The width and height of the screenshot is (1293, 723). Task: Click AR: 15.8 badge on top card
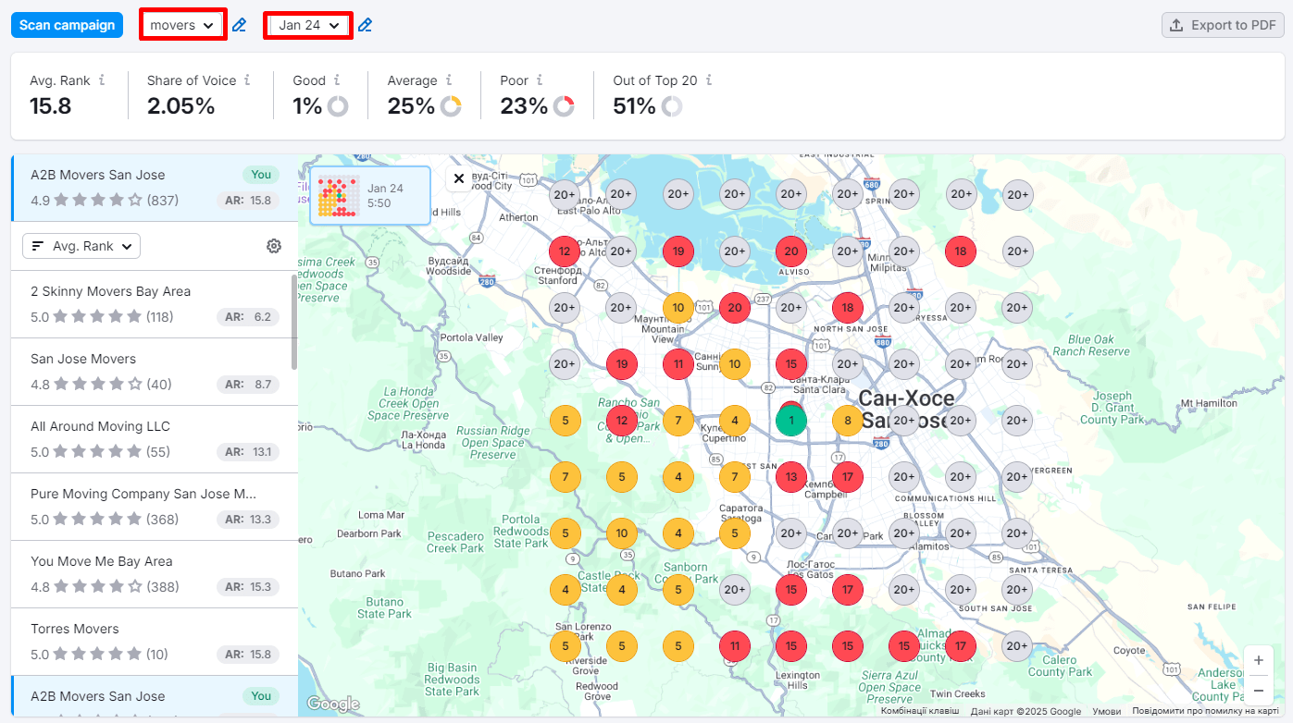(x=248, y=200)
